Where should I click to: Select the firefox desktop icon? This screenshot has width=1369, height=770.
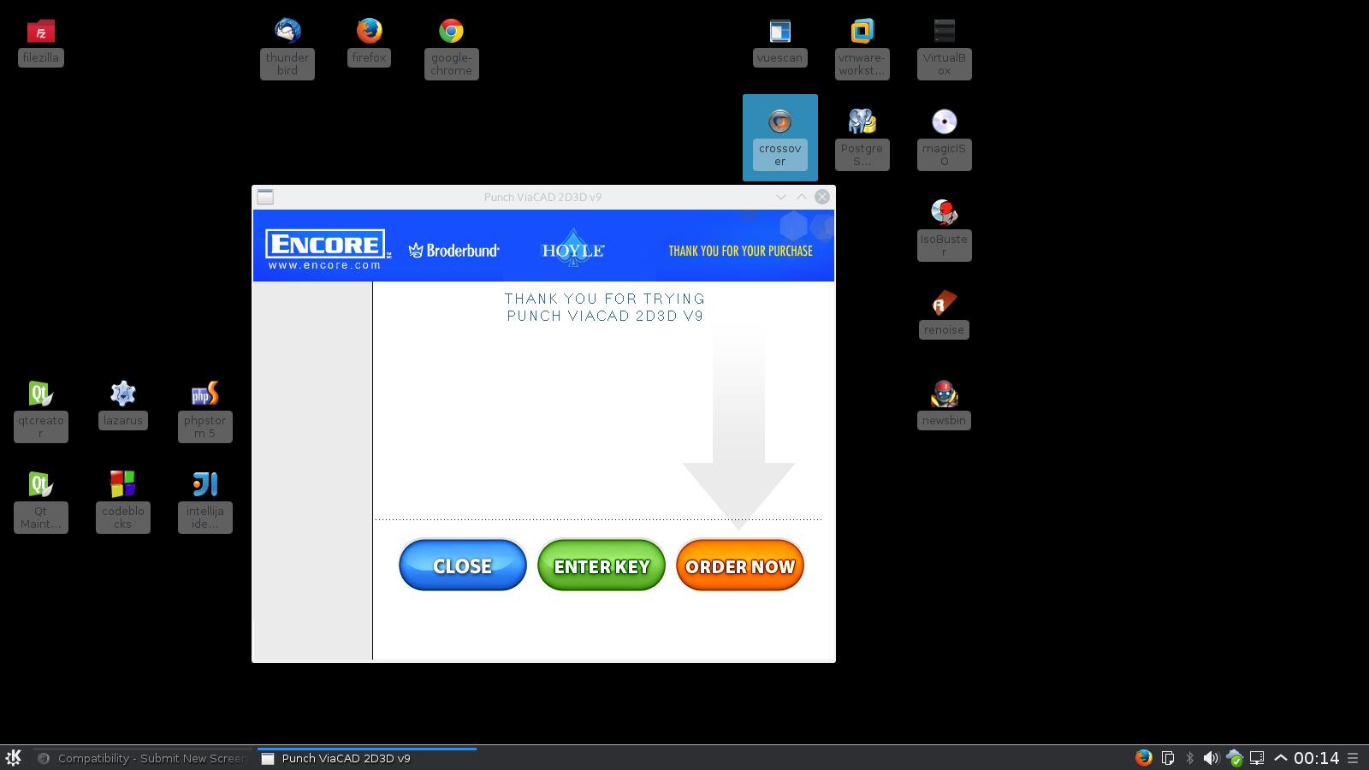[370, 42]
